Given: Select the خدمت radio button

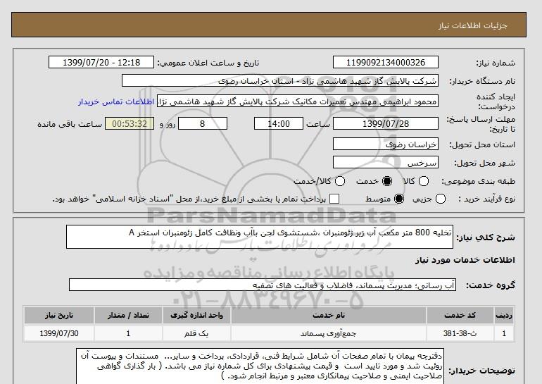Looking at the screenshot, I should point(387,181).
